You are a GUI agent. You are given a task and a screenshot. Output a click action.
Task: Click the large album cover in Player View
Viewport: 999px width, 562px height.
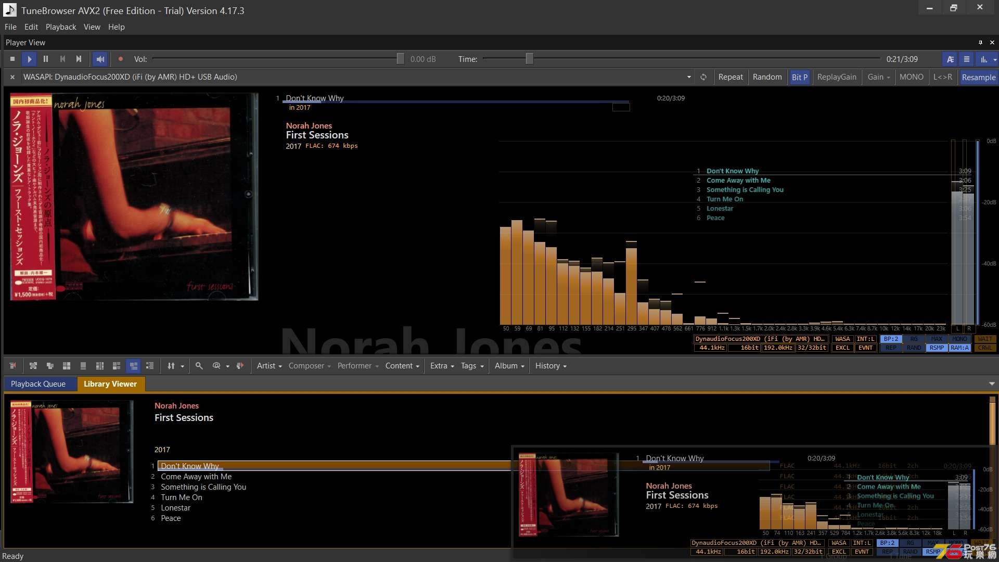[x=134, y=196]
